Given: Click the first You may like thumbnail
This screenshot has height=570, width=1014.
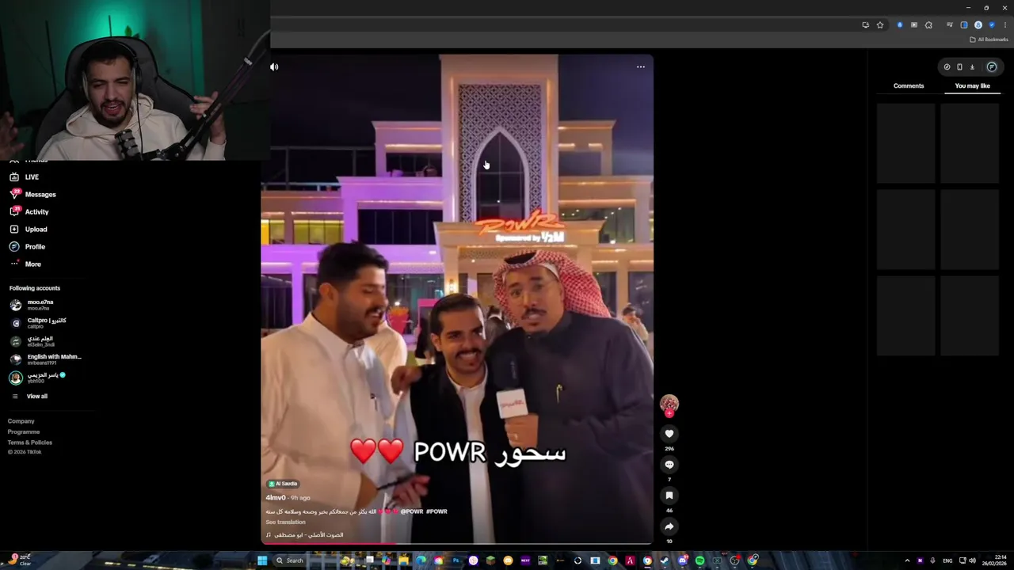Looking at the screenshot, I should [905, 143].
